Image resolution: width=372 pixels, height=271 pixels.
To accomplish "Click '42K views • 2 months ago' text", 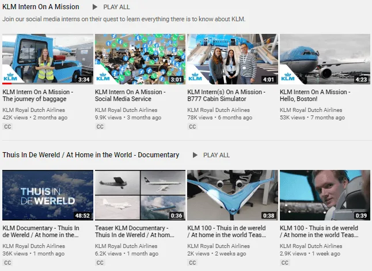I will click(35, 118).
